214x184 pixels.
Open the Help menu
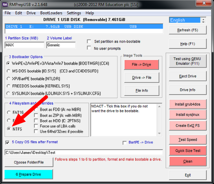[90, 13]
